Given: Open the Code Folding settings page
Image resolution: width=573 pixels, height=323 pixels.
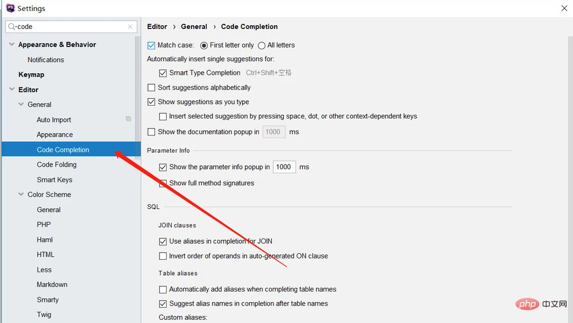Looking at the screenshot, I should point(56,165).
